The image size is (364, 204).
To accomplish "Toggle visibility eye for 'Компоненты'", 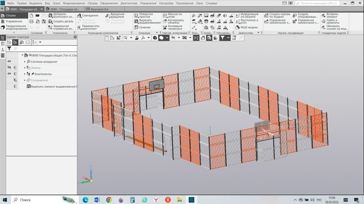I will pyautogui.click(x=9, y=74).
